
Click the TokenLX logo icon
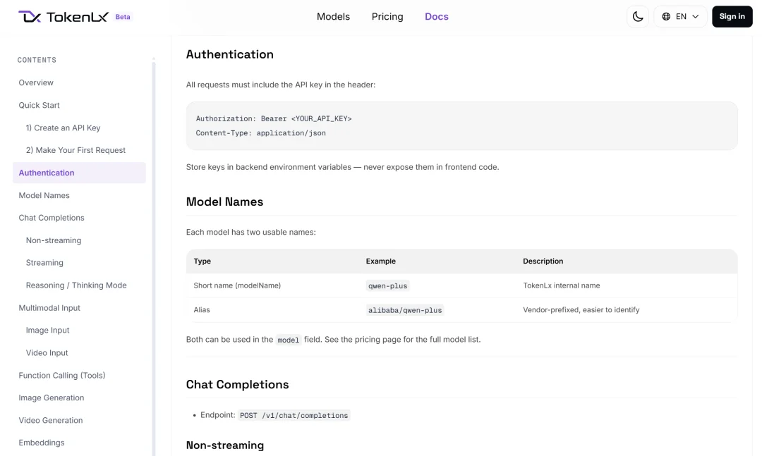pyautogui.click(x=30, y=16)
